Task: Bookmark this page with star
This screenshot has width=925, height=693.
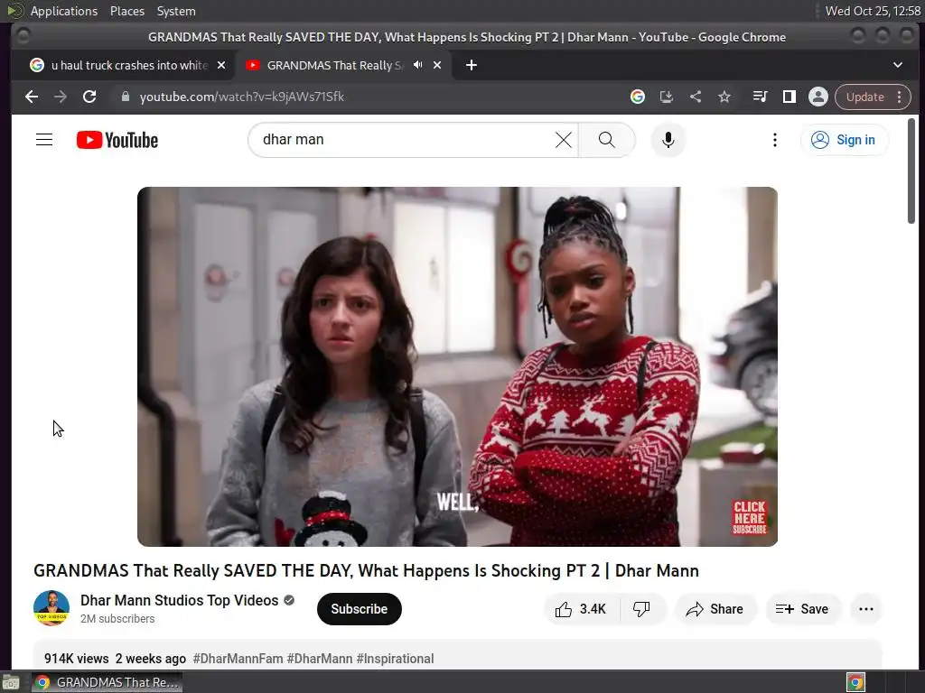Action: (x=724, y=97)
